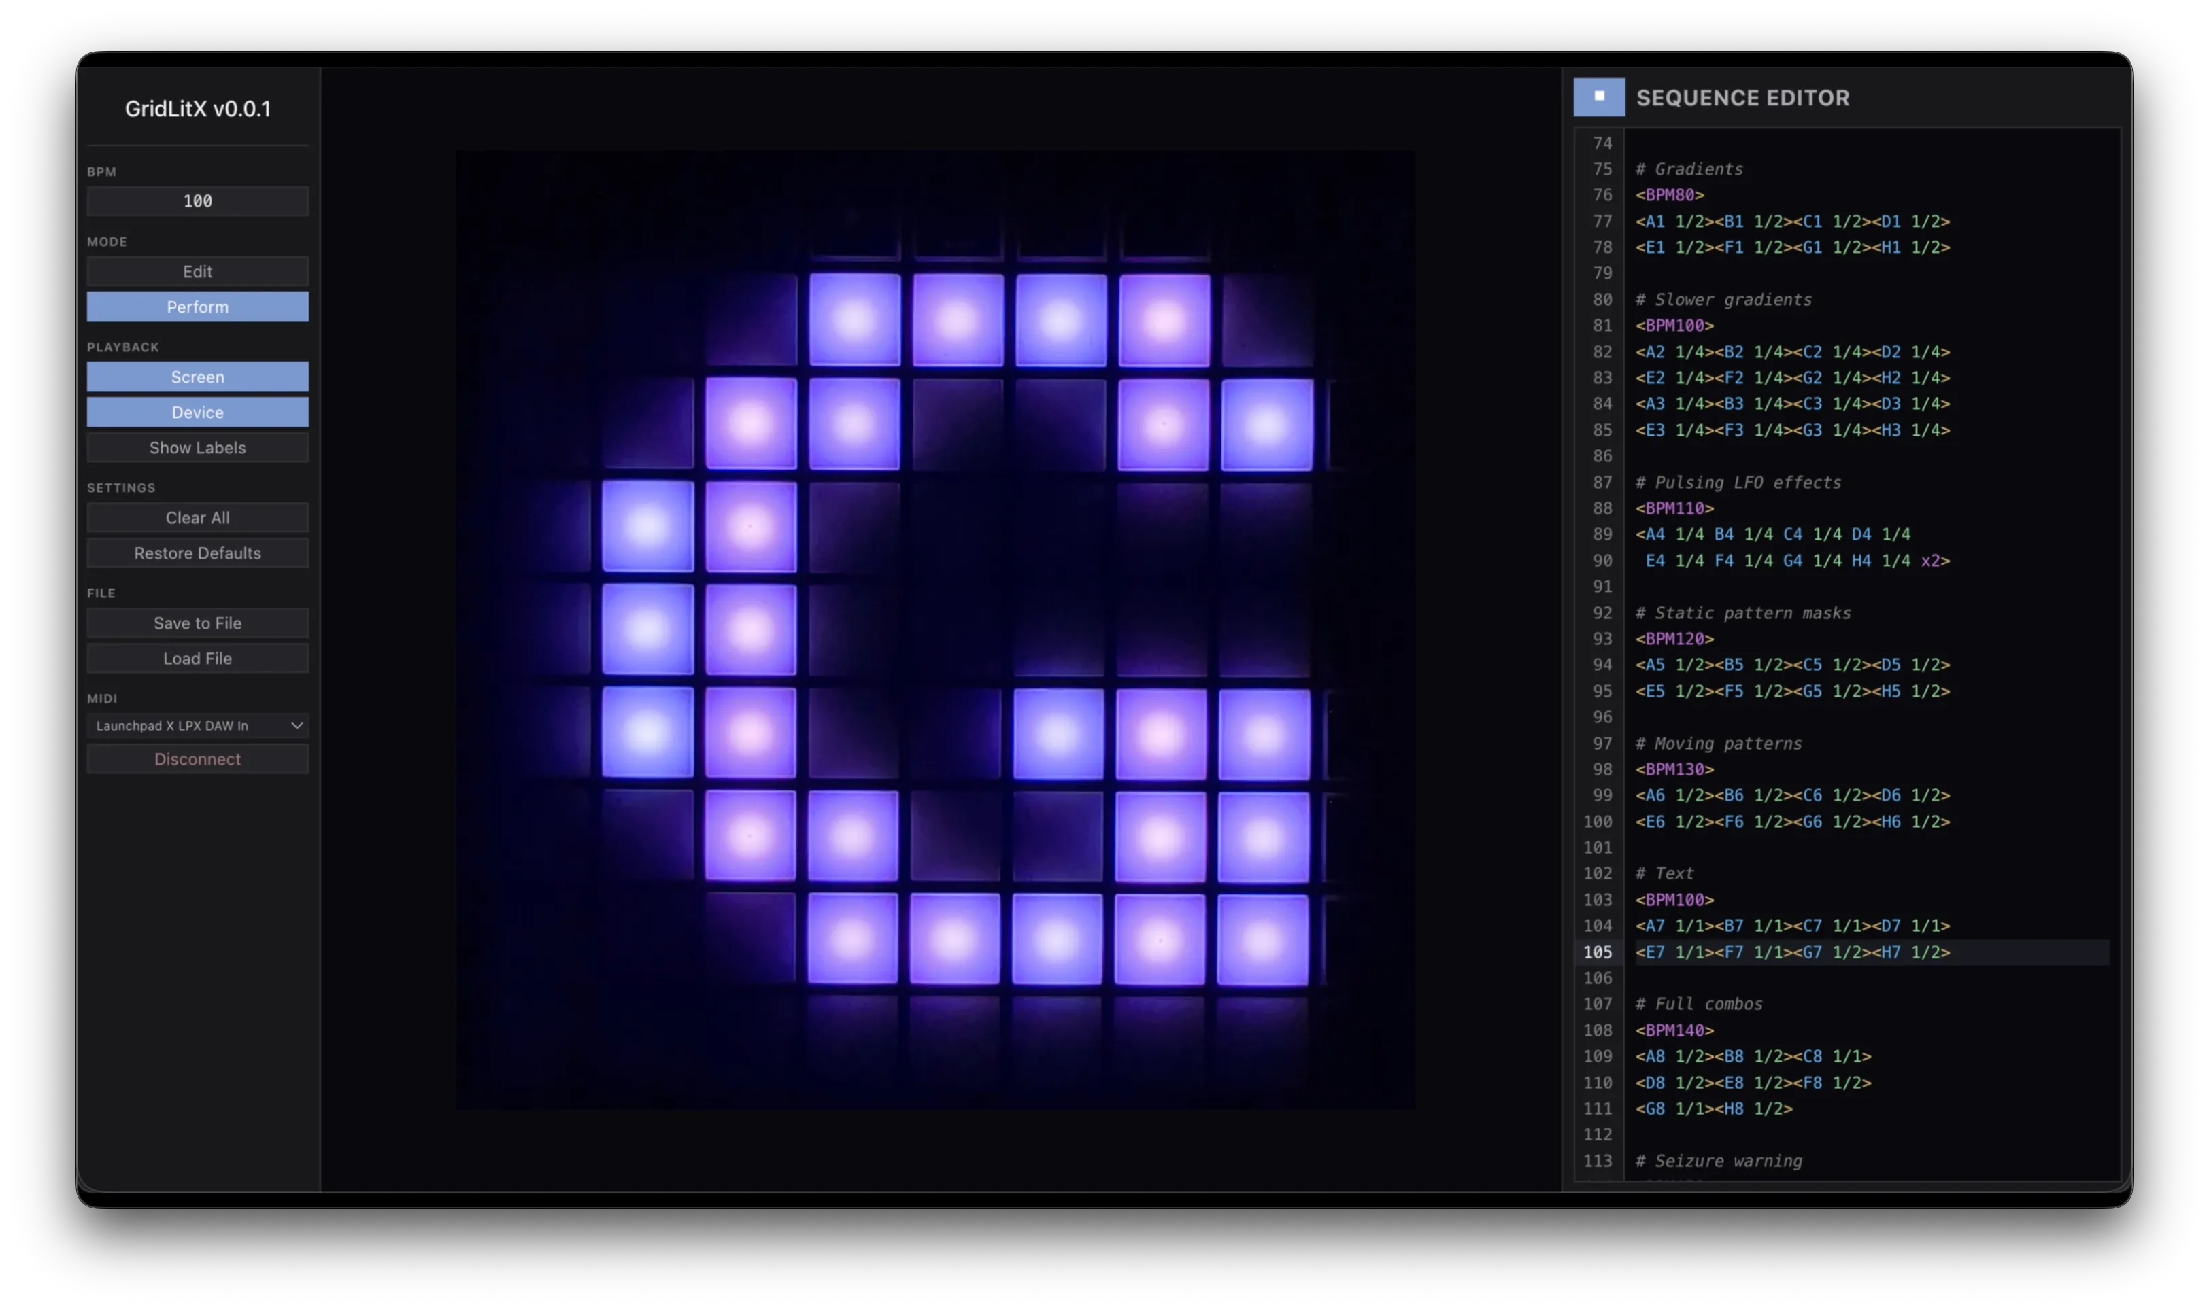Click line 82 starting with <A2 1/4>

tap(1791, 351)
